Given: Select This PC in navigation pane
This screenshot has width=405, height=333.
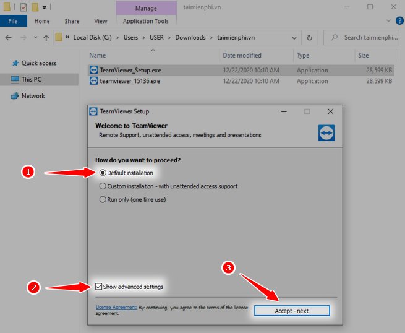Looking at the screenshot, I should point(32,79).
